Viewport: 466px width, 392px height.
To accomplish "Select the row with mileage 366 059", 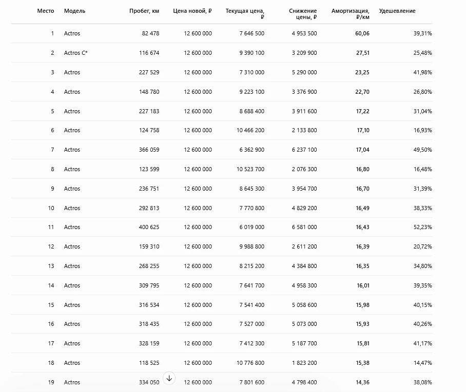I will (x=222, y=150).
